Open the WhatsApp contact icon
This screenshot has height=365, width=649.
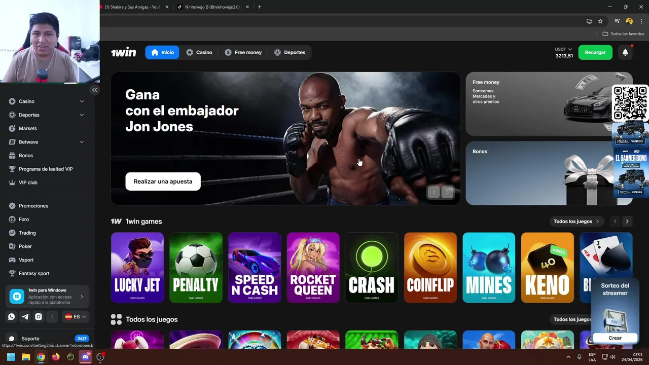[x=12, y=316]
